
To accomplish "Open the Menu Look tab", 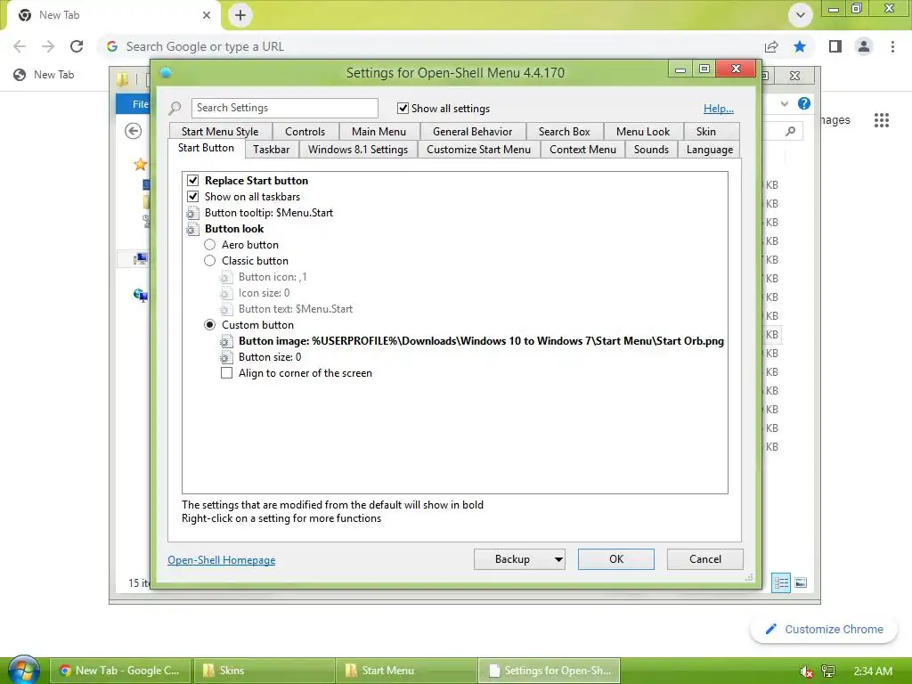I will 643,132.
